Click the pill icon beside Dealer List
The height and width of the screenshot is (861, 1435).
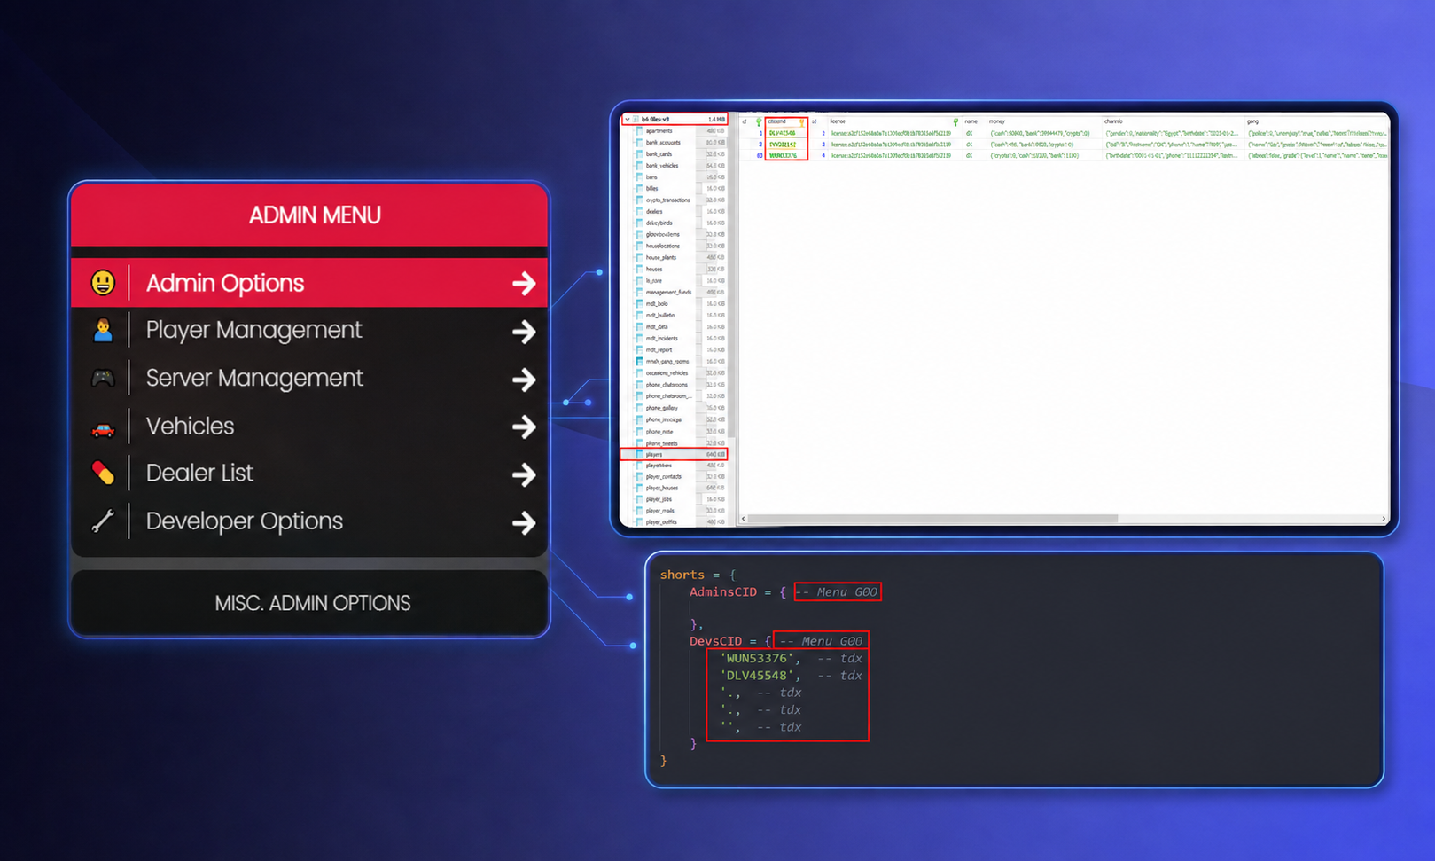coord(103,474)
